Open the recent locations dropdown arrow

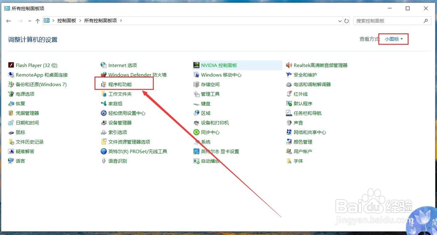(30, 21)
